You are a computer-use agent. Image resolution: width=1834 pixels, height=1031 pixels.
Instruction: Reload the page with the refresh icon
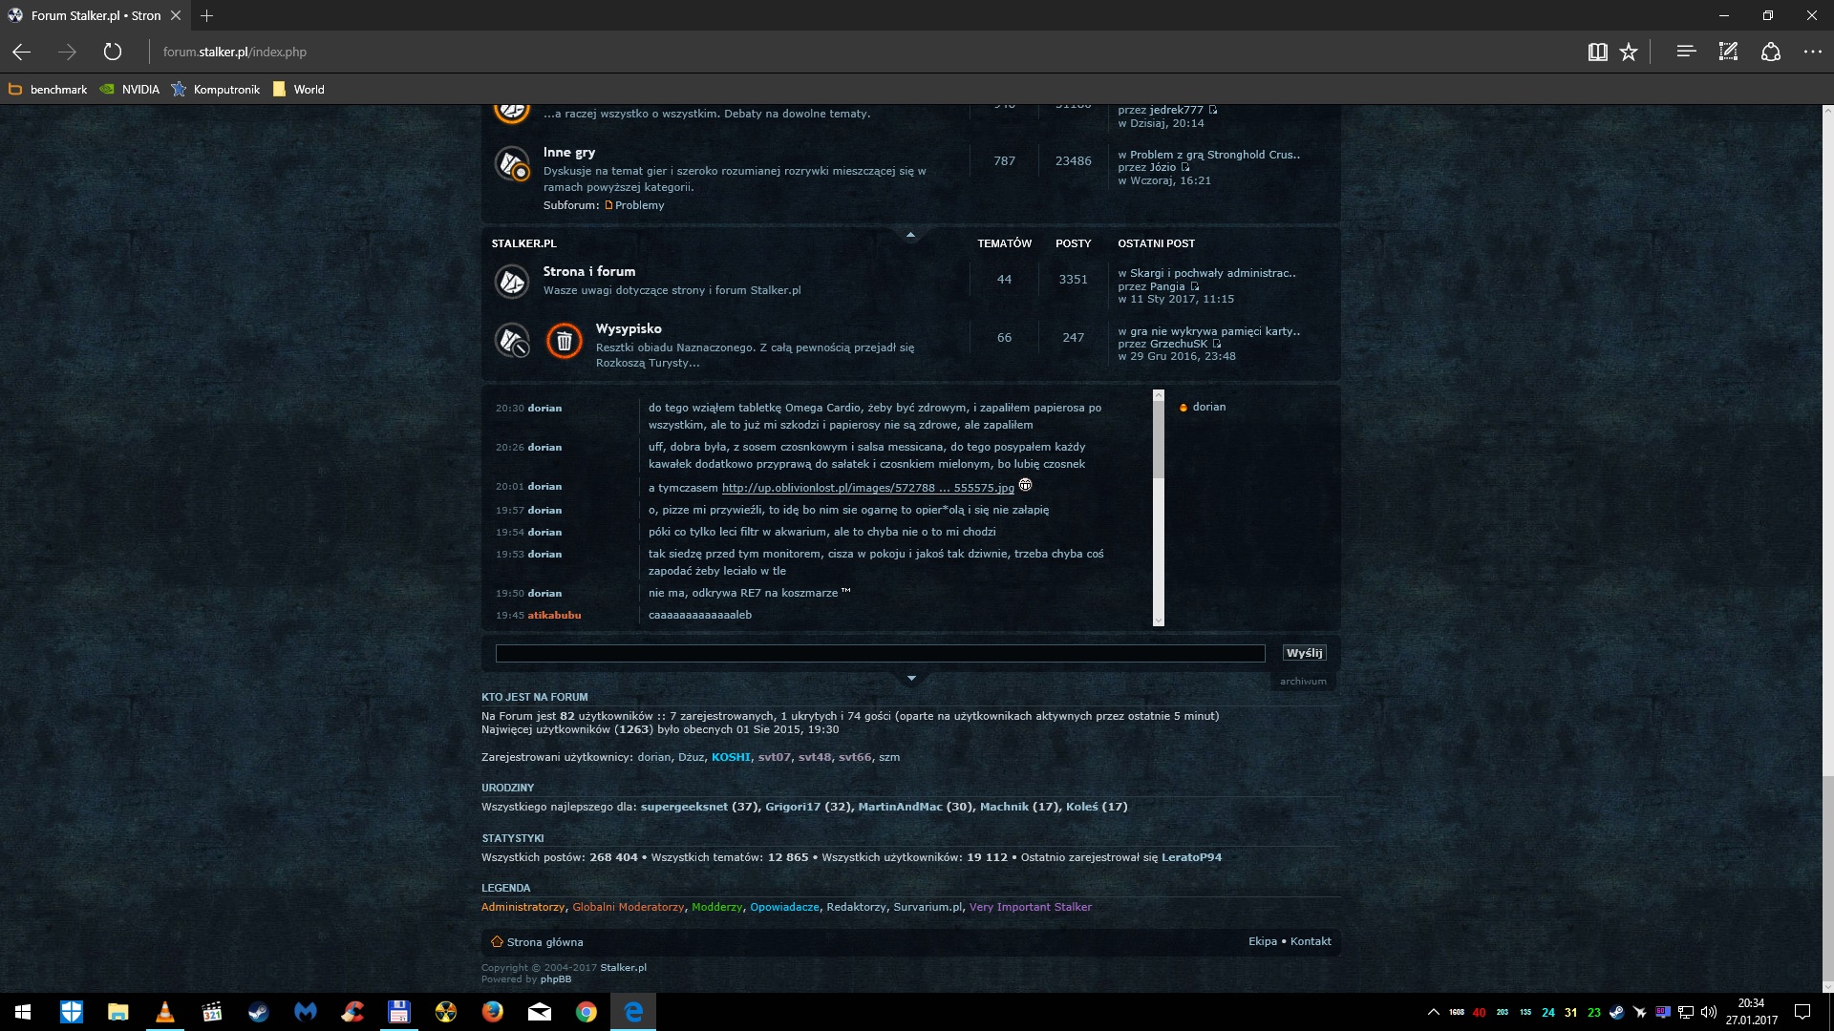click(x=113, y=52)
